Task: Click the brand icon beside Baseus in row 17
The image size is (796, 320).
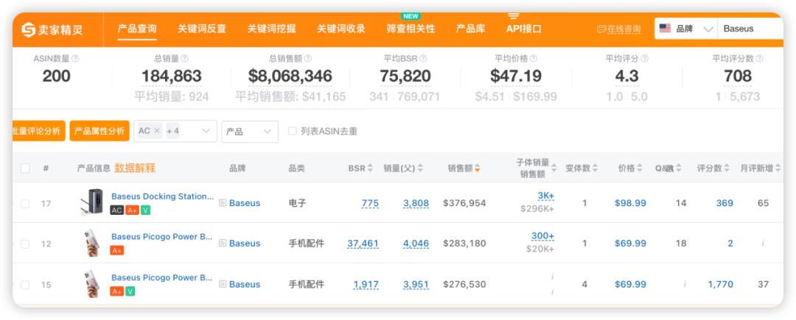Action: (x=223, y=203)
